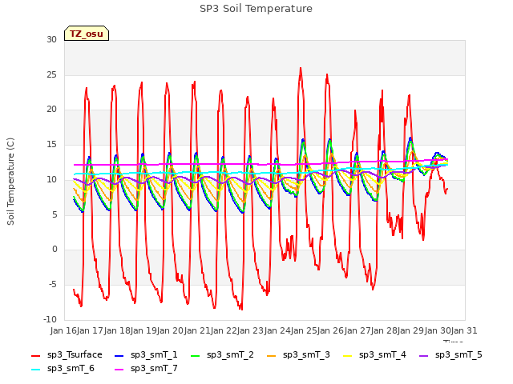
Task: Click the Jan 17 x-axis tick label
Action: [91, 330]
